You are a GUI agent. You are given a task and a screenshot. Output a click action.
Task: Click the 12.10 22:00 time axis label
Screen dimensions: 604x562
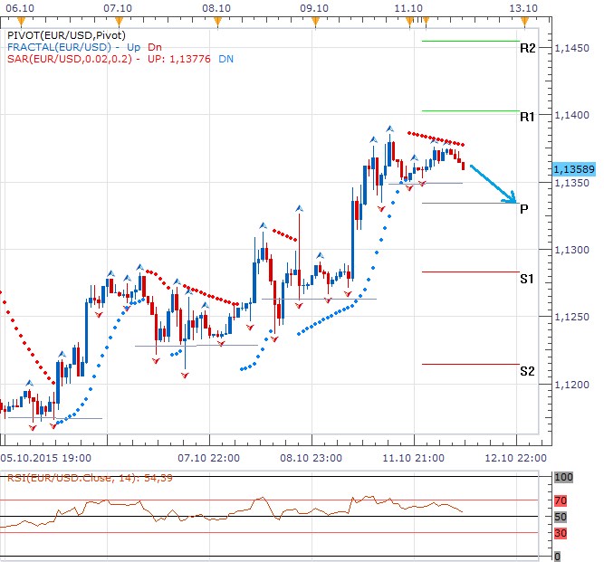click(514, 458)
